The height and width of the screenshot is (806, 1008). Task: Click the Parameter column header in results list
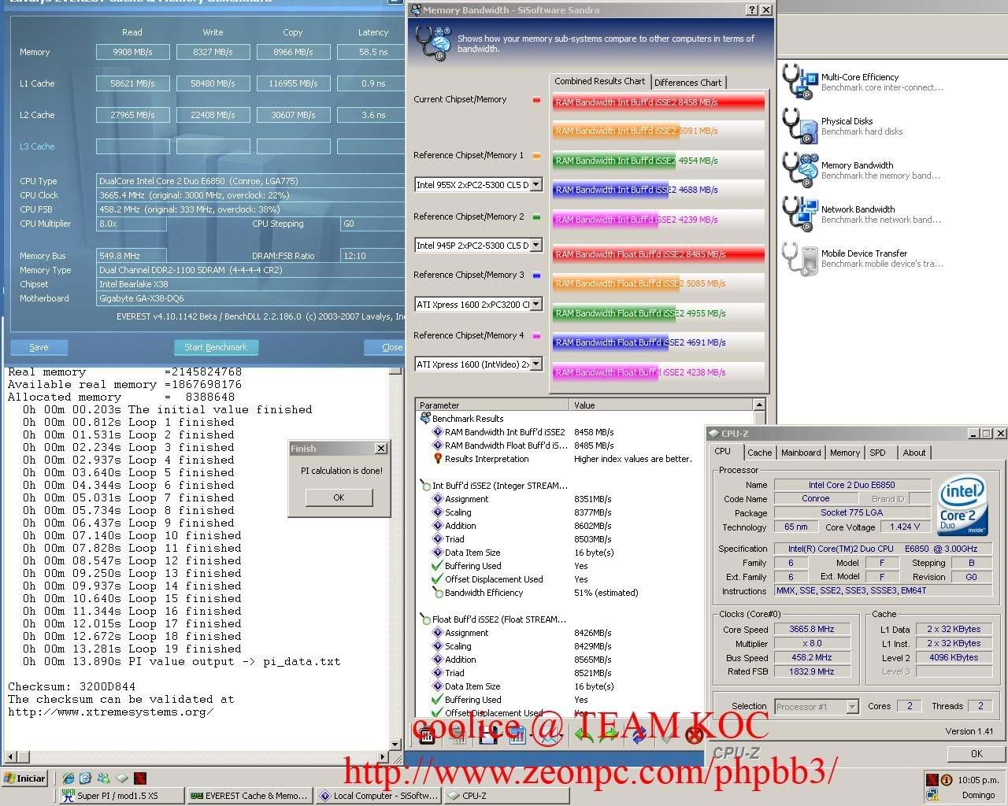coord(492,405)
